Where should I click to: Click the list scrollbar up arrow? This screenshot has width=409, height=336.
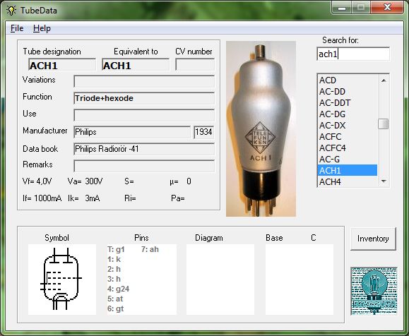click(x=384, y=80)
